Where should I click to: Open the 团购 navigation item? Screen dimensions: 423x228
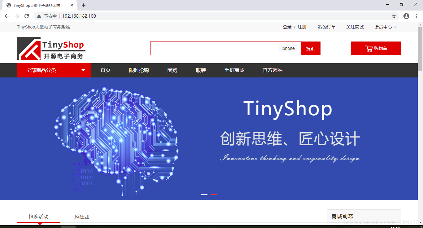(x=172, y=70)
